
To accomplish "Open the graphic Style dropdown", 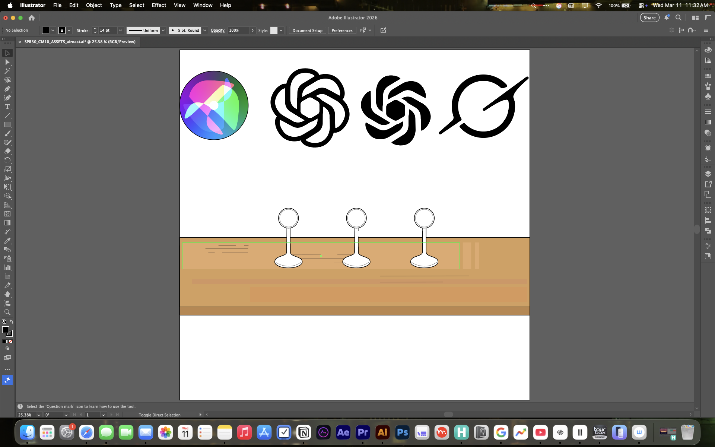I will tap(281, 31).
